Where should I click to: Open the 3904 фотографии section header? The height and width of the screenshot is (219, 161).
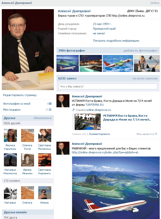click(72, 51)
